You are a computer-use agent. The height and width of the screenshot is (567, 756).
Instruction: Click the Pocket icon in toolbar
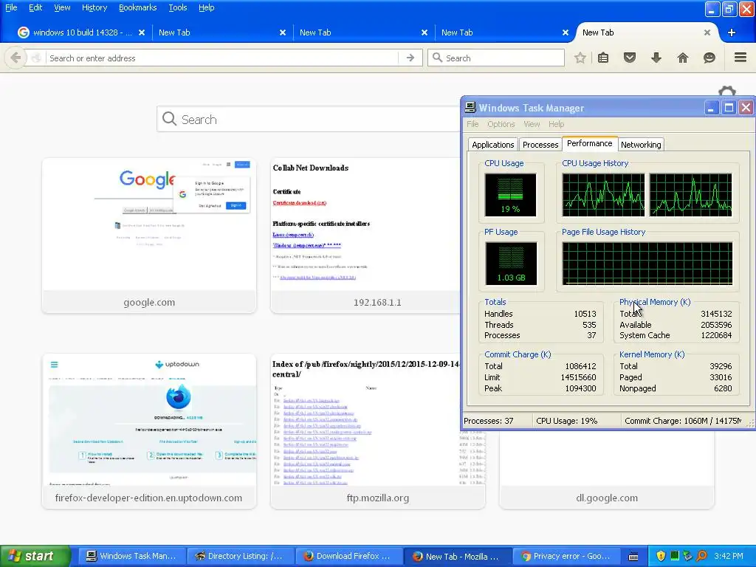(x=630, y=58)
